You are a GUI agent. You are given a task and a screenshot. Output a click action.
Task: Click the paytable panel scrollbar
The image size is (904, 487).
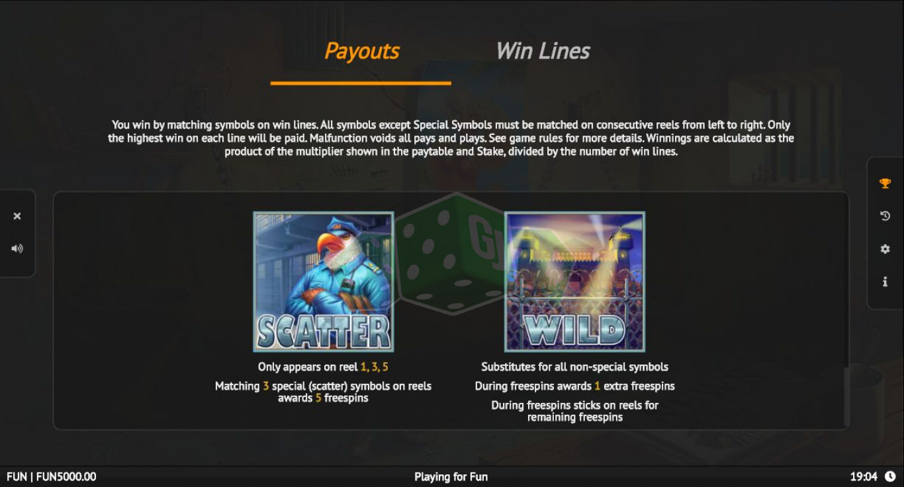pyautogui.click(x=845, y=397)
